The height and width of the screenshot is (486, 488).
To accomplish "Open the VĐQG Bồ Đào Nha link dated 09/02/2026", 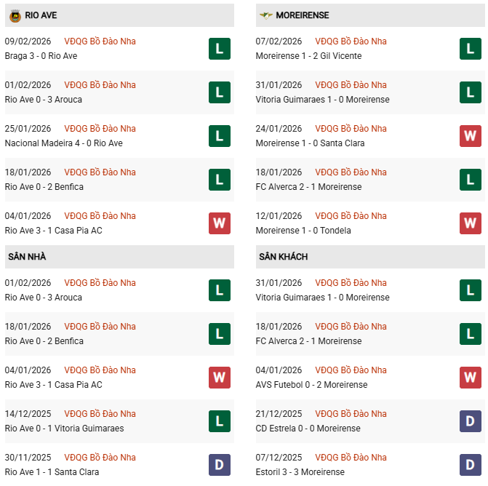I will click(100, 41).
